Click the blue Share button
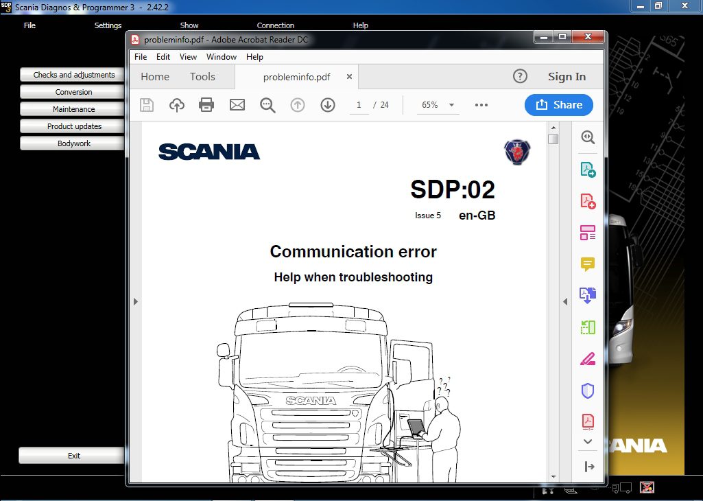Image resolution: width=703 pixels, height=501 pixels. point(559,104)
